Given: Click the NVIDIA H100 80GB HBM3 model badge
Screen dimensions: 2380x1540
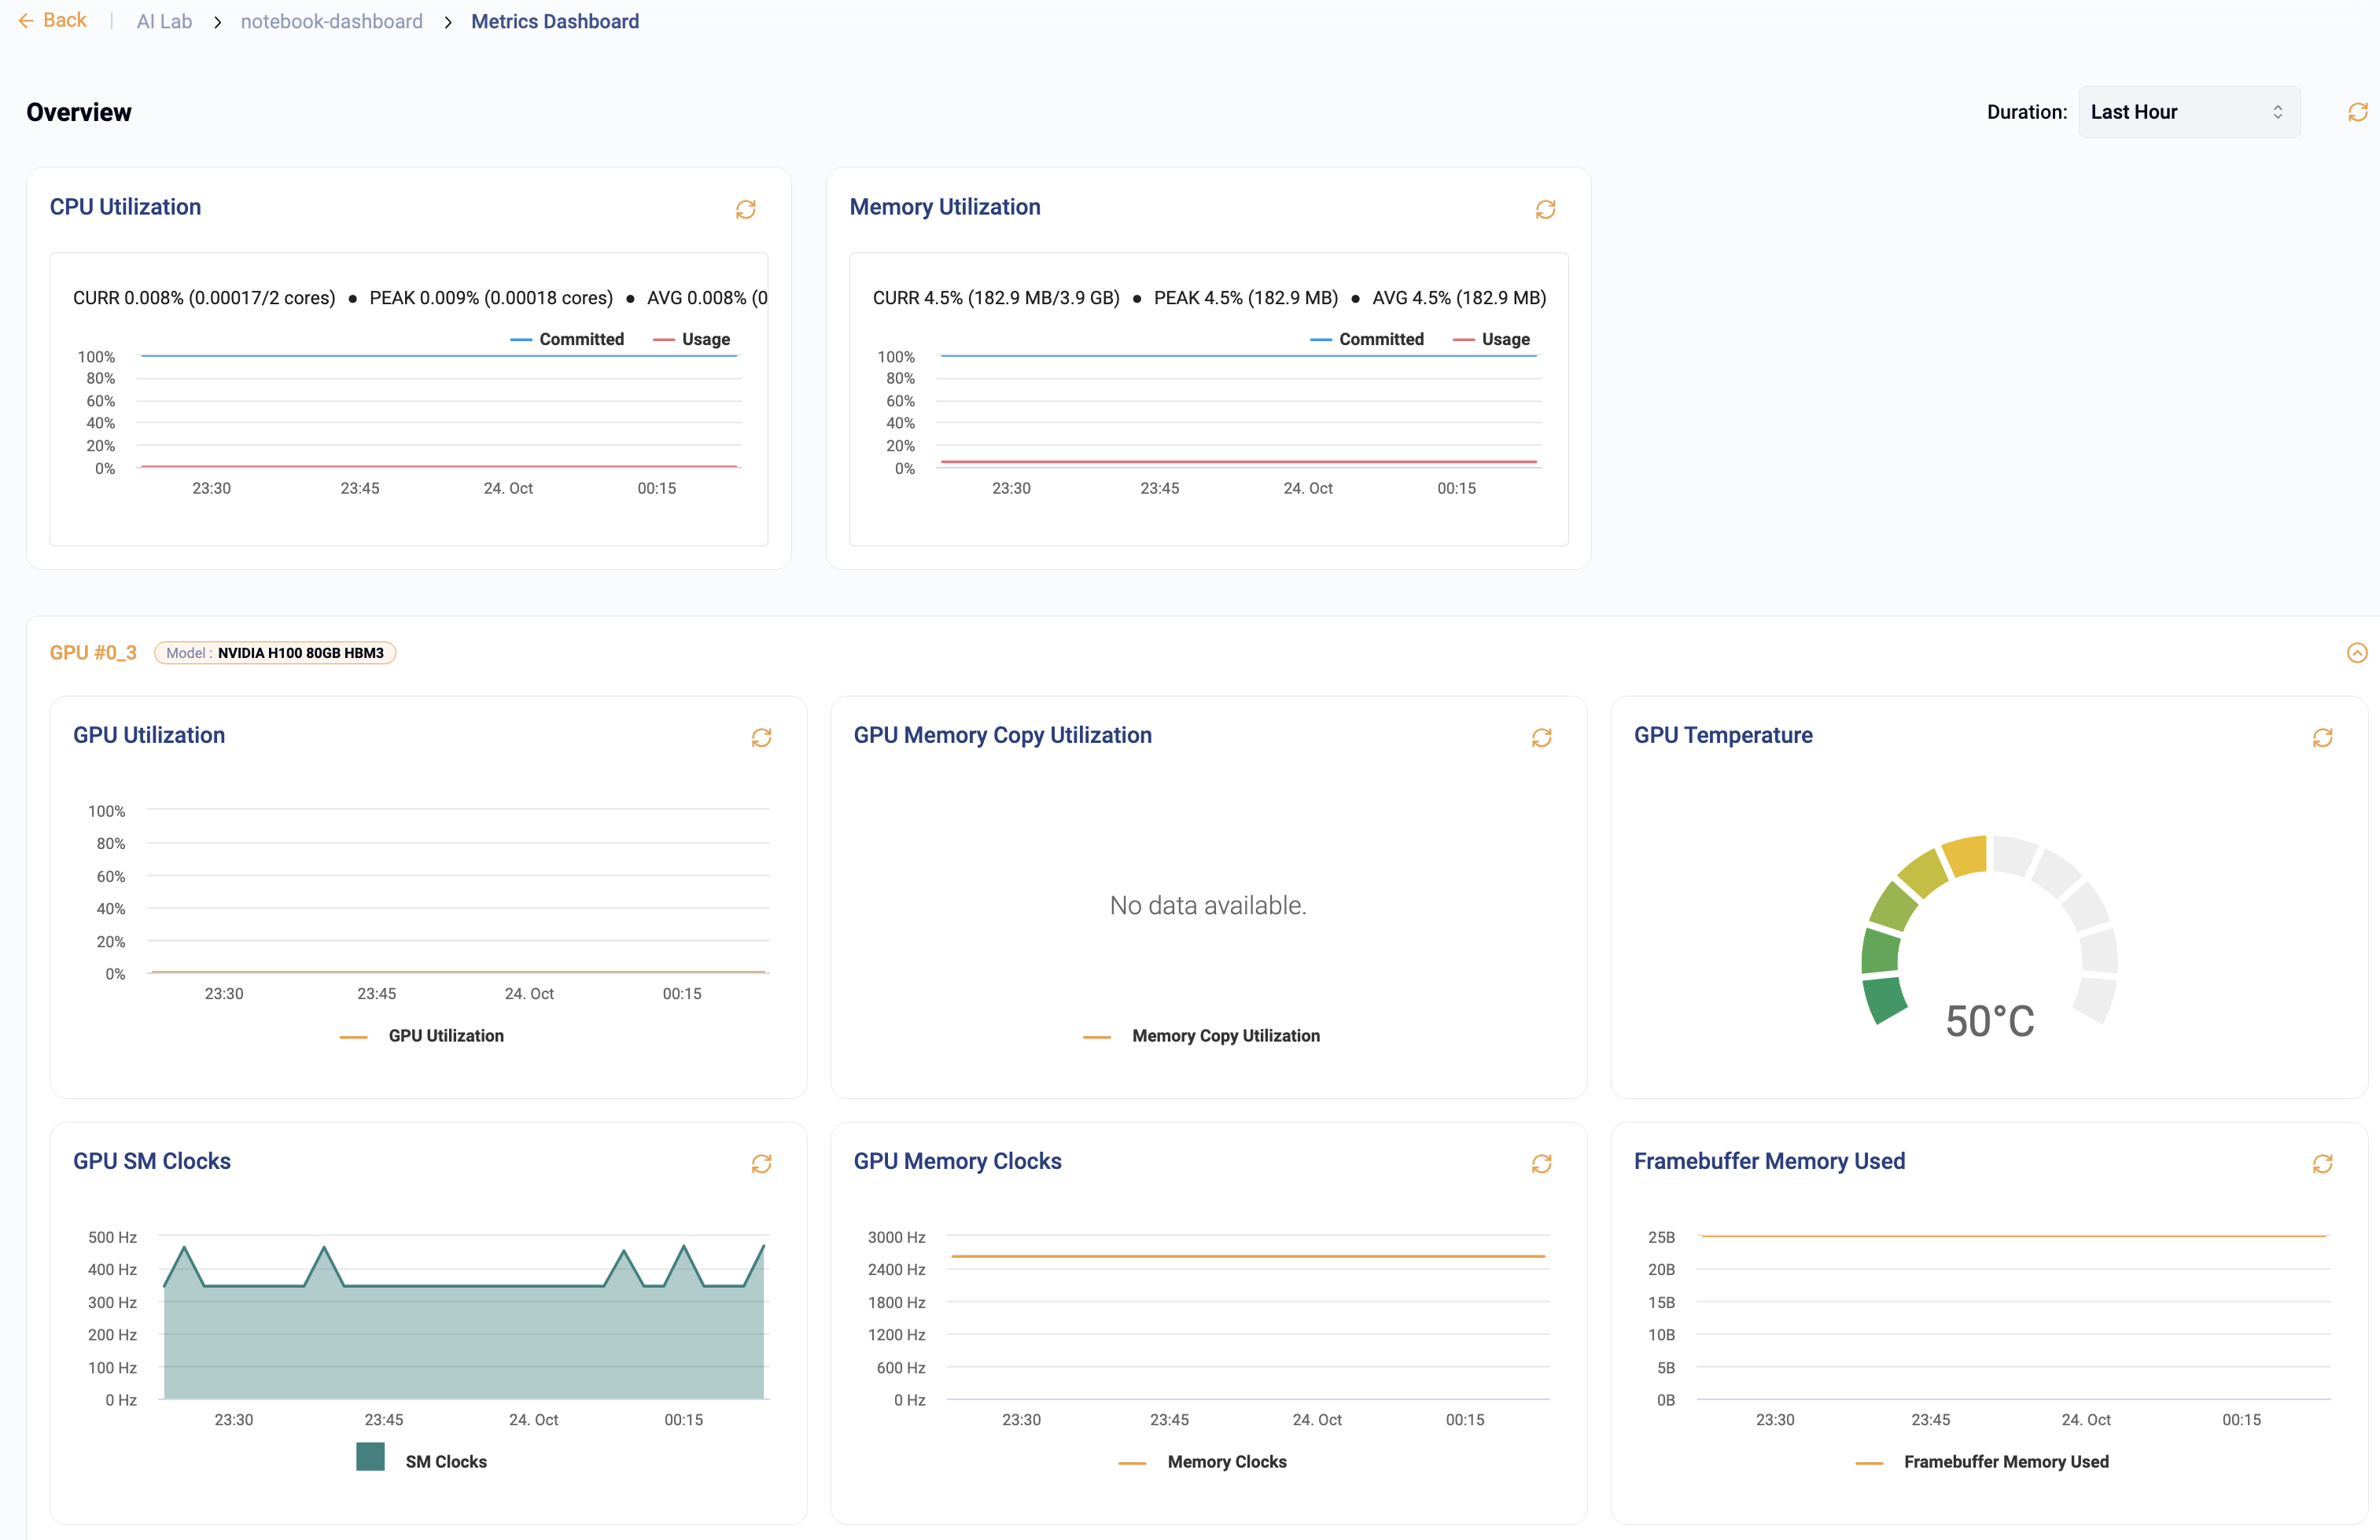Looking at the screenshot, I should pos(275,652).
